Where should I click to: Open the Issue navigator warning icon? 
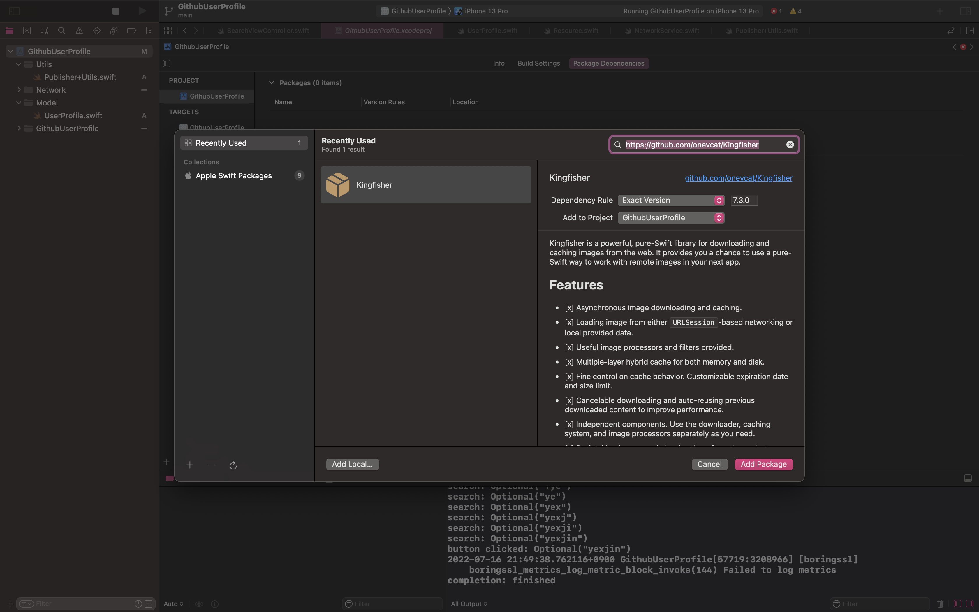(x=79, y=31)
